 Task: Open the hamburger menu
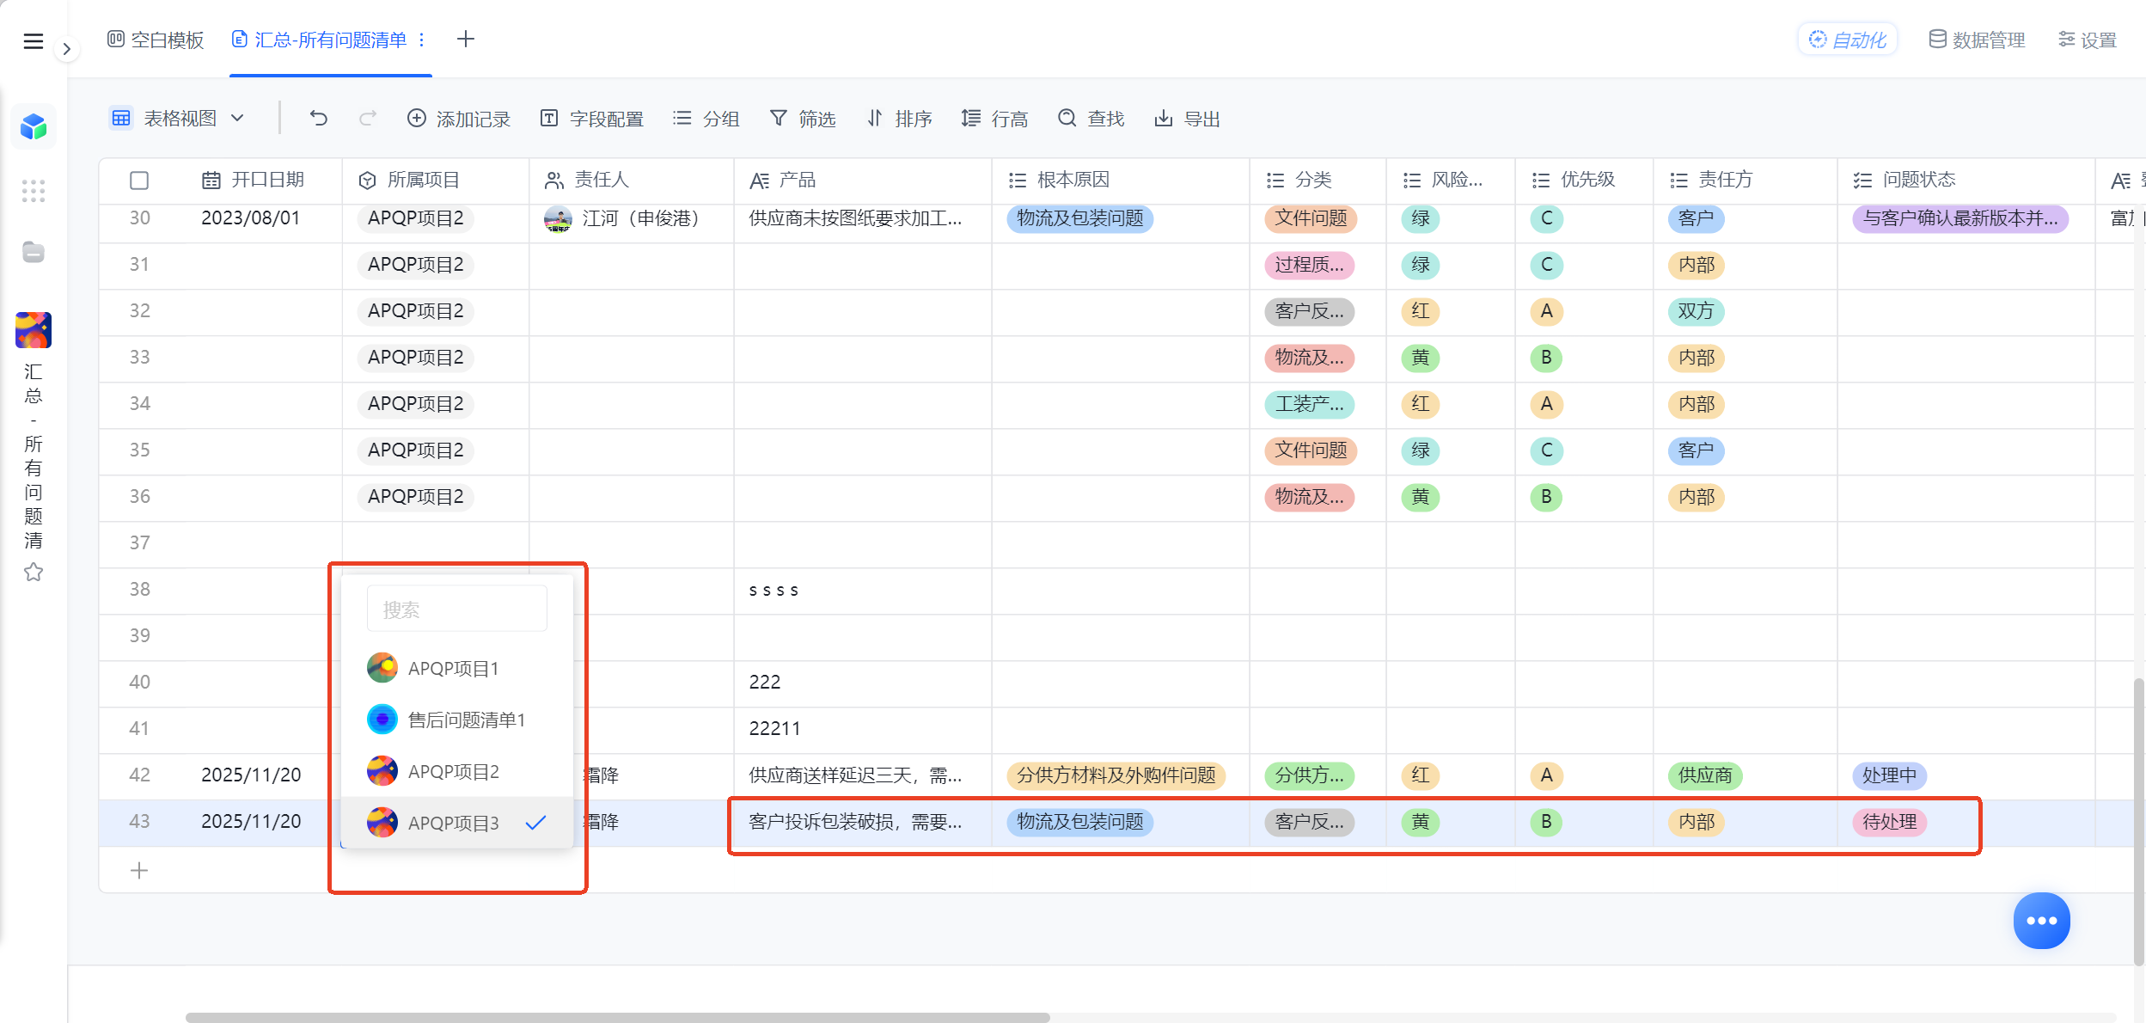click(33, 41)
